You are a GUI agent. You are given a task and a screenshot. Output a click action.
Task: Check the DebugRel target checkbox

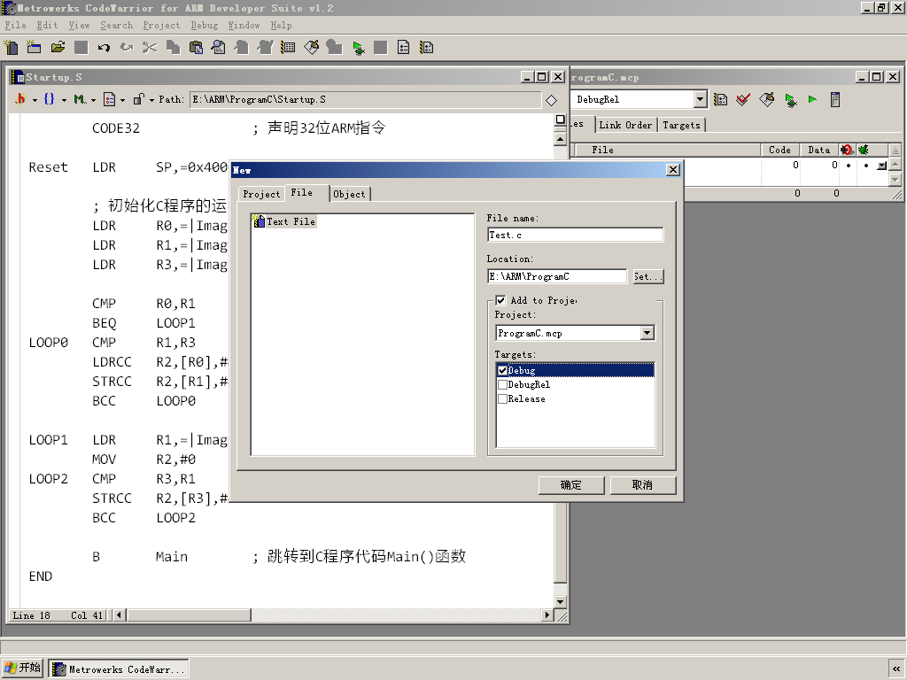coord(503,384)
